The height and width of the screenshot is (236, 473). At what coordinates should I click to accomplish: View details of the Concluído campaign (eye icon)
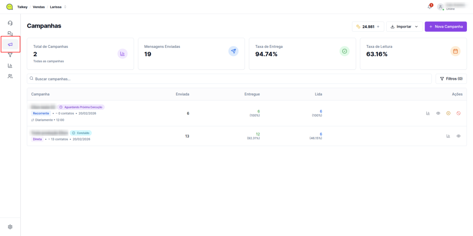[459, 136]
